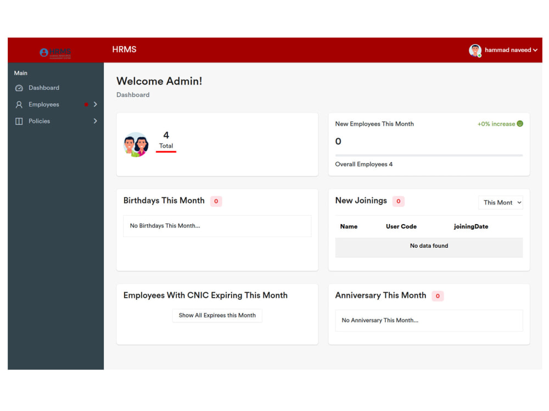
Task: Open the hammad naveed user dropdown arrow
Action: [535, 50]
